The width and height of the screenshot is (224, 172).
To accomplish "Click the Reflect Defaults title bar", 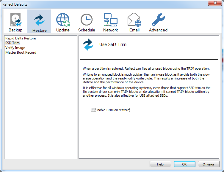I will [x=89, y=4].
